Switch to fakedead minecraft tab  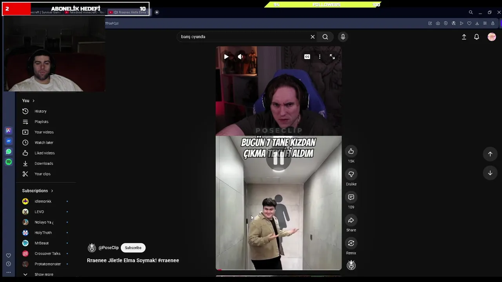85,12
